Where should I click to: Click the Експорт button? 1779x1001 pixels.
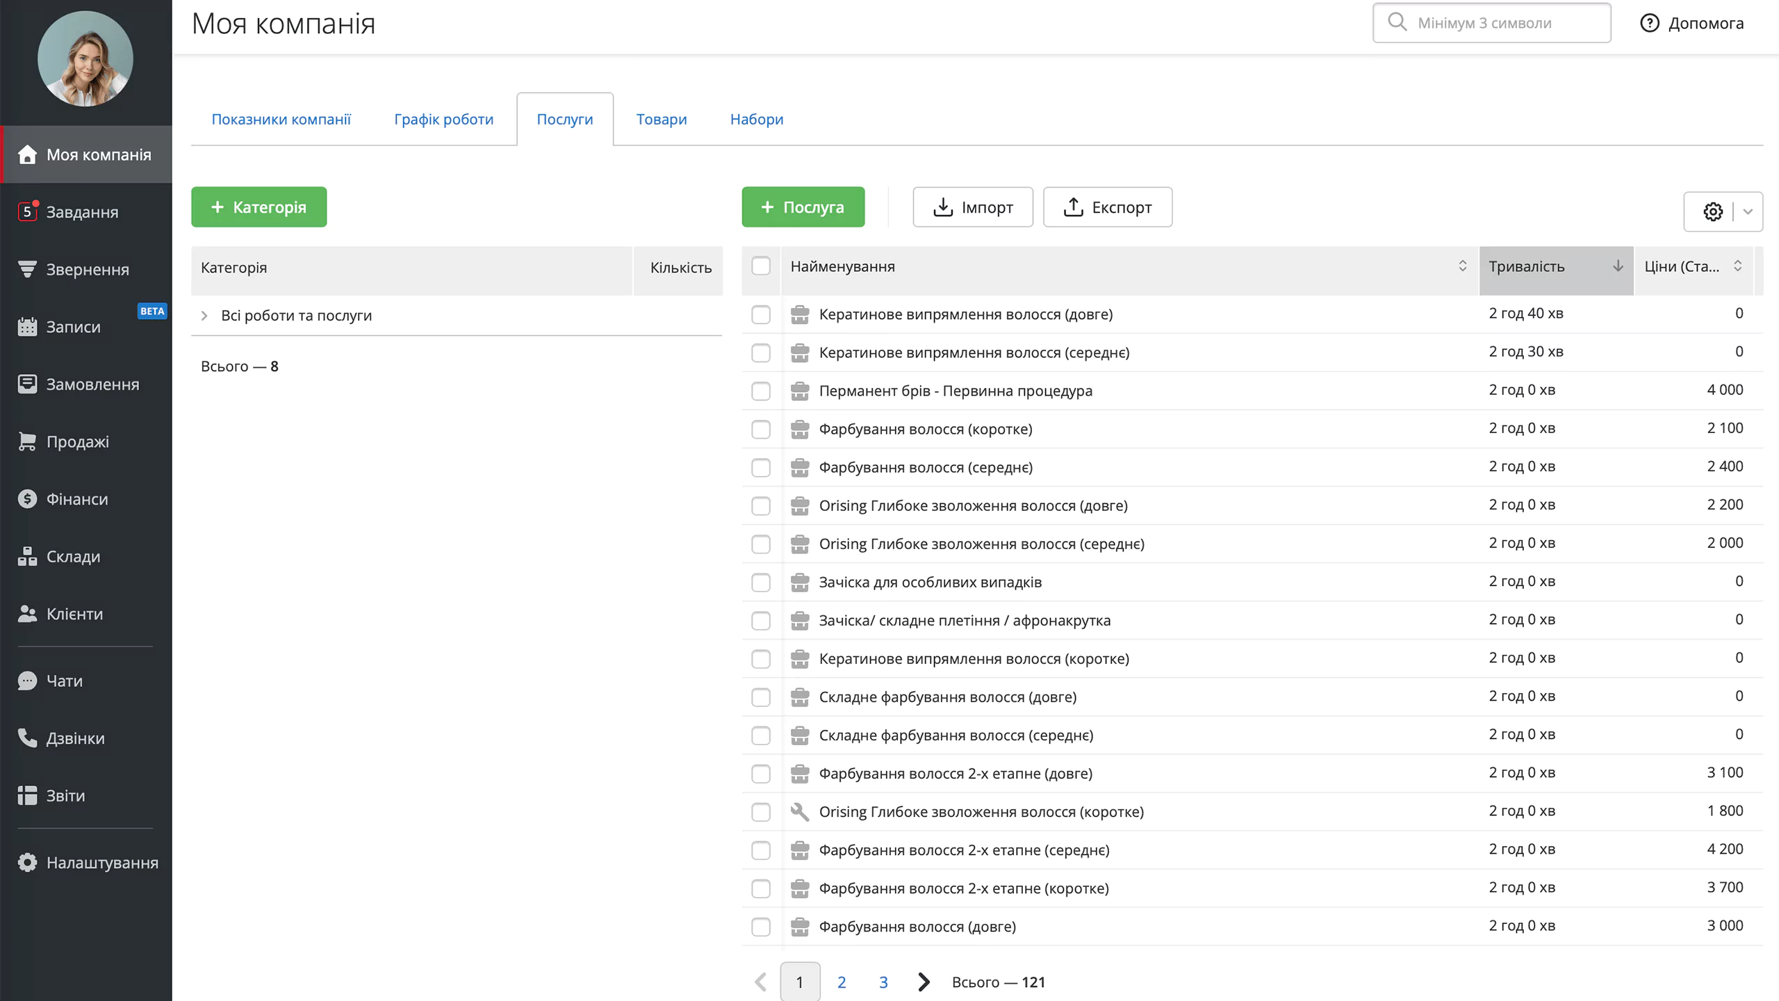tap(1107, 207)
